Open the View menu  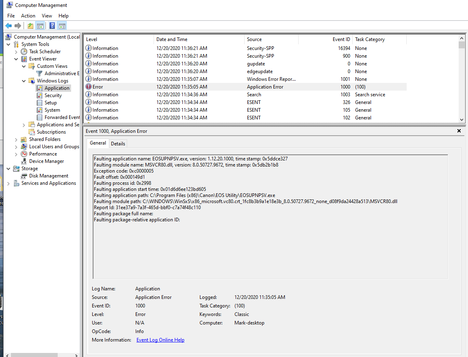coord(47,15)
